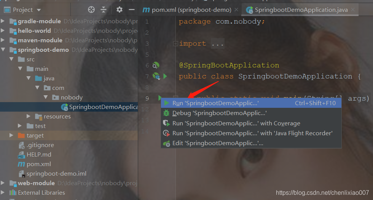Open the Project view dropdown

pyautogui.click(x=39, y=10)
